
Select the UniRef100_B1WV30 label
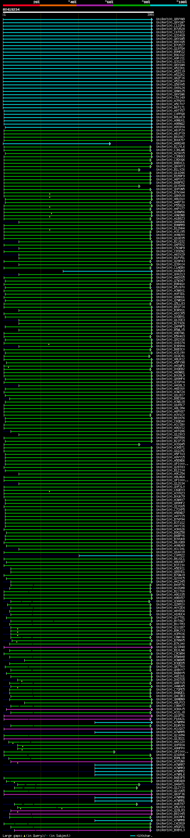pos(170,725)
